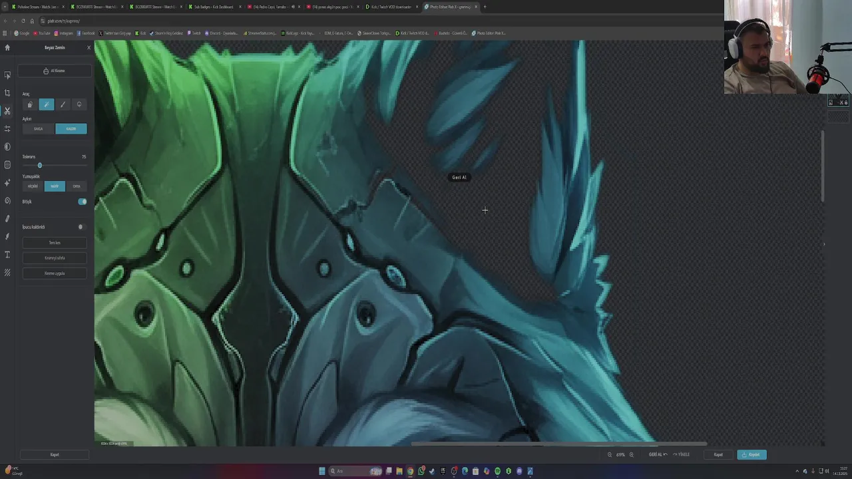
Task: Click the Kesme uygula button
Action: click(x=55, y=273)
